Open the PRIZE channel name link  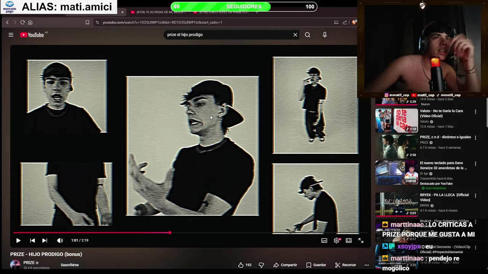(29, 263)
